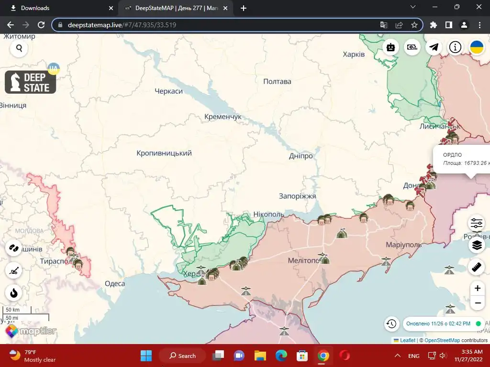Open Opera browser from taskbar
This screenshot has height=367, width=490.
[345, 356]
